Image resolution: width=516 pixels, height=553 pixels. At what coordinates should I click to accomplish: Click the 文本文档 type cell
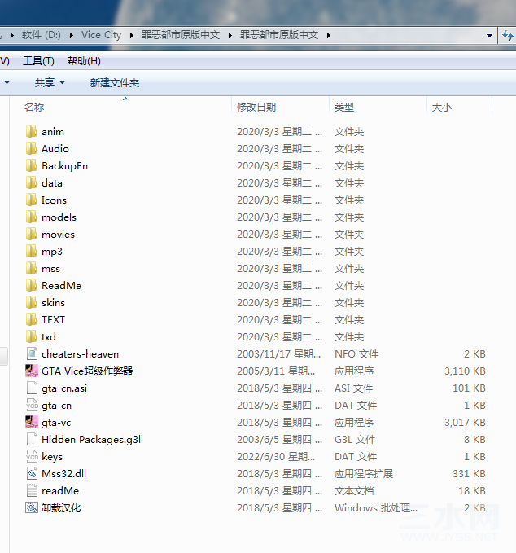354,490
